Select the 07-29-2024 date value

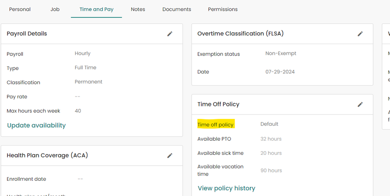[x=280, y=72]
